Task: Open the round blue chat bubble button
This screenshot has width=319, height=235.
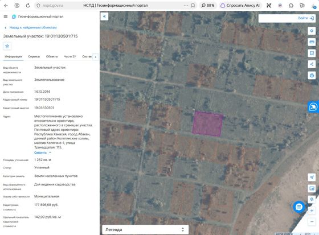Action: pos(299,207)
